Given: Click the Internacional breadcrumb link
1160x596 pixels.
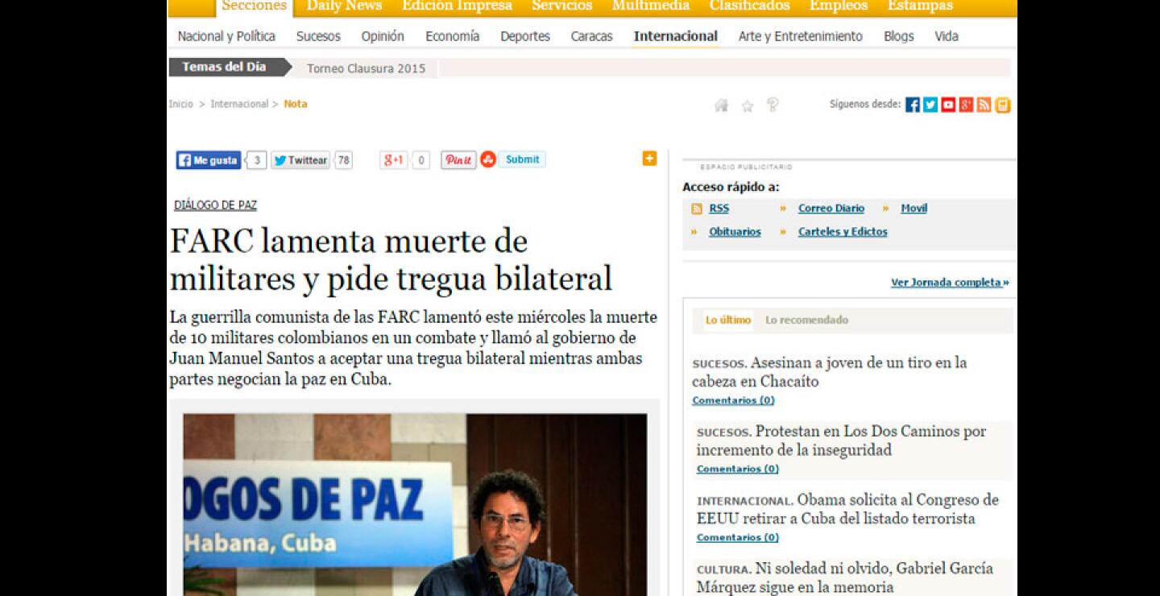Looking at the screenshot, I should (x=239, y=104).
